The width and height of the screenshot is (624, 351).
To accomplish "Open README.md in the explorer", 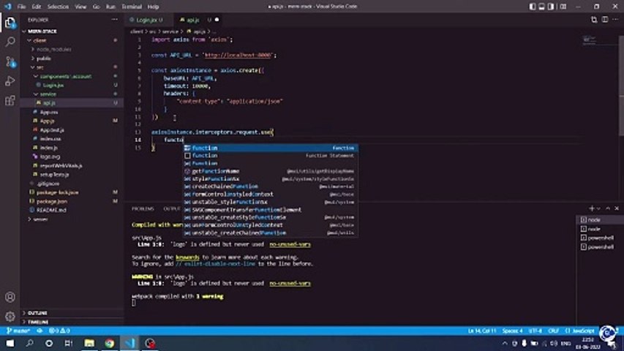I will pos(51,210).
